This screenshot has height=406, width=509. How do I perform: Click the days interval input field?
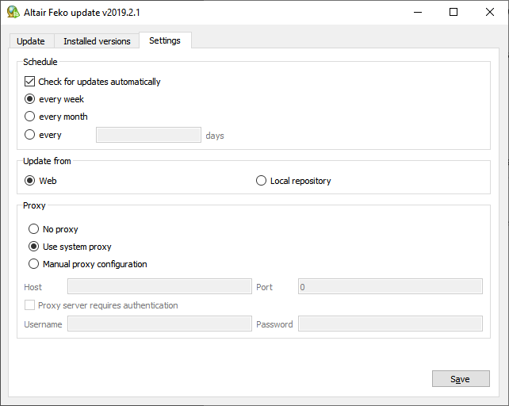pyautogui.click(x=148, y=135)
